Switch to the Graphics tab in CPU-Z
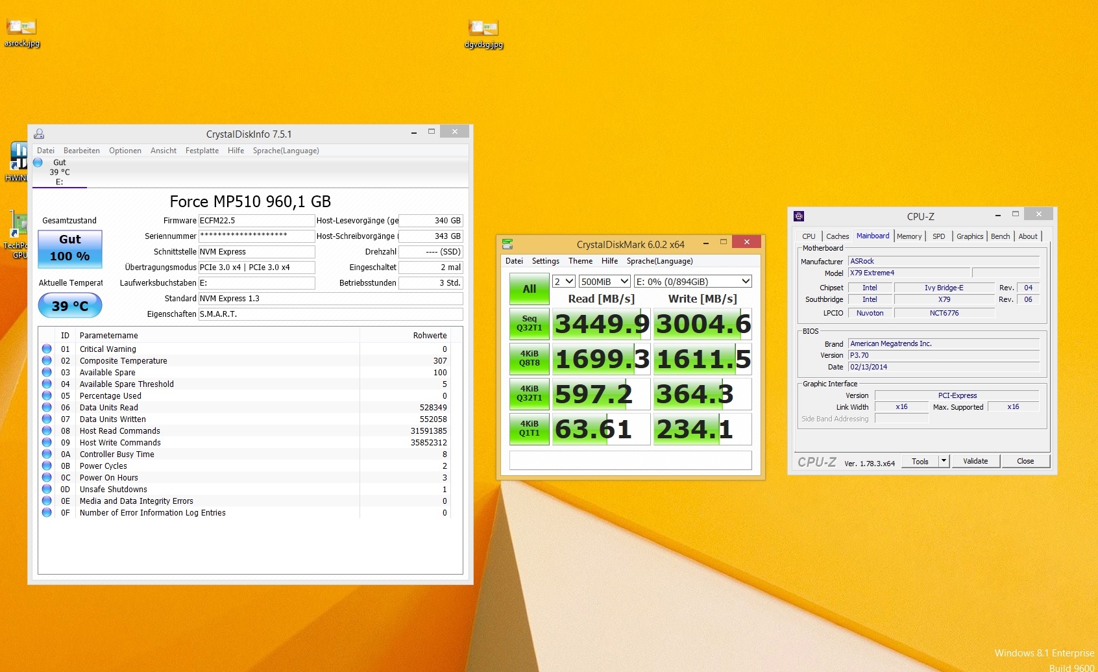Viewport: 1098px width, 672px height. point(970,236)
